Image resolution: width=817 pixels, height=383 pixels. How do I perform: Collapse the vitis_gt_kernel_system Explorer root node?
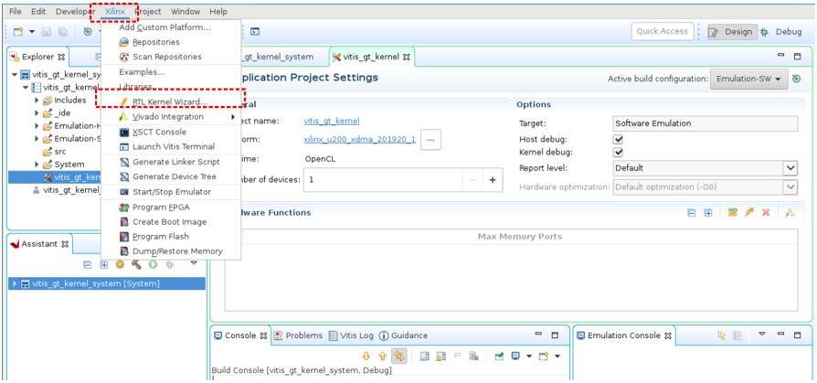pos(14,75)
